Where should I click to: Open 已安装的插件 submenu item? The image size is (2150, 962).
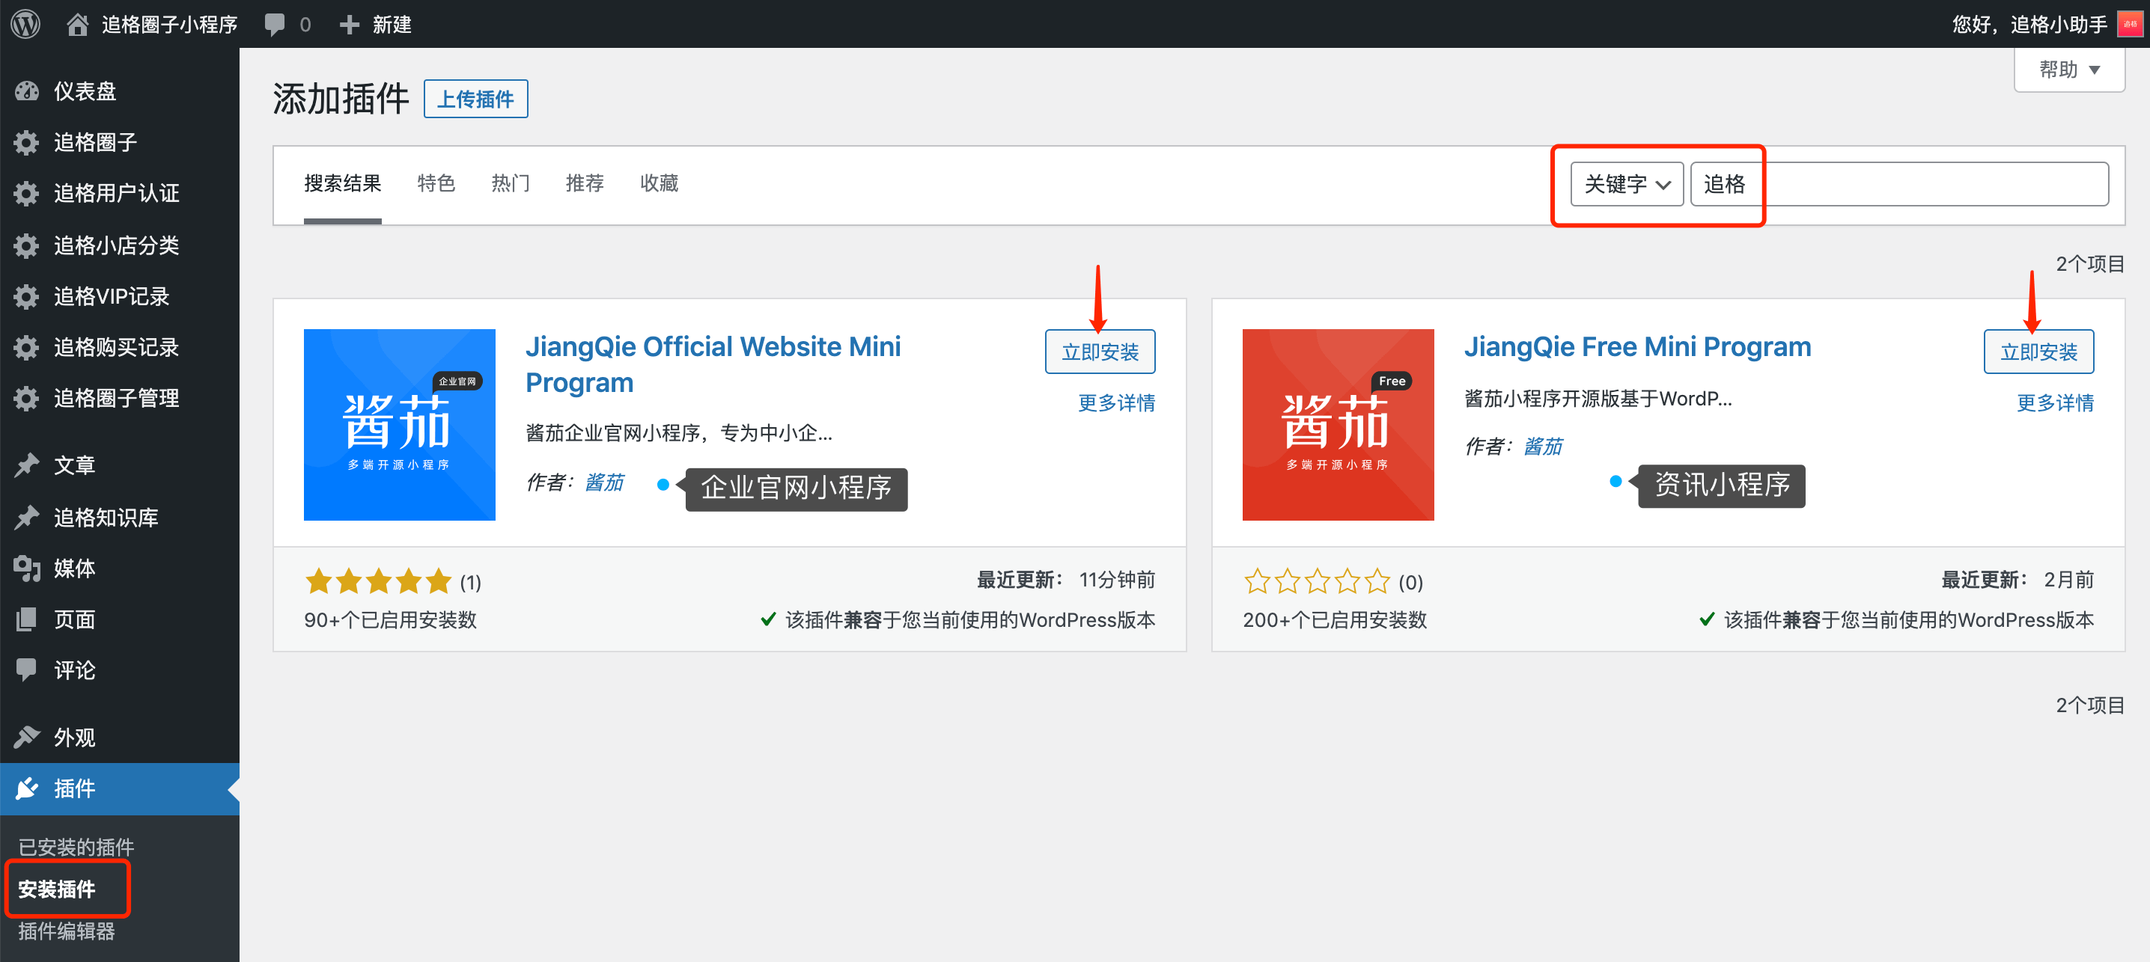pyautogui.click(x=76, y=847)
